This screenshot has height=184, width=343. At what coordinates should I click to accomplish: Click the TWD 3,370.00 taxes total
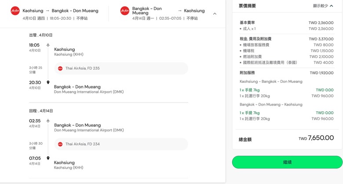coord(321,39)
